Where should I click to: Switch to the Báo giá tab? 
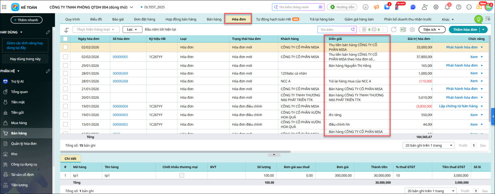(x=118, y=19)
